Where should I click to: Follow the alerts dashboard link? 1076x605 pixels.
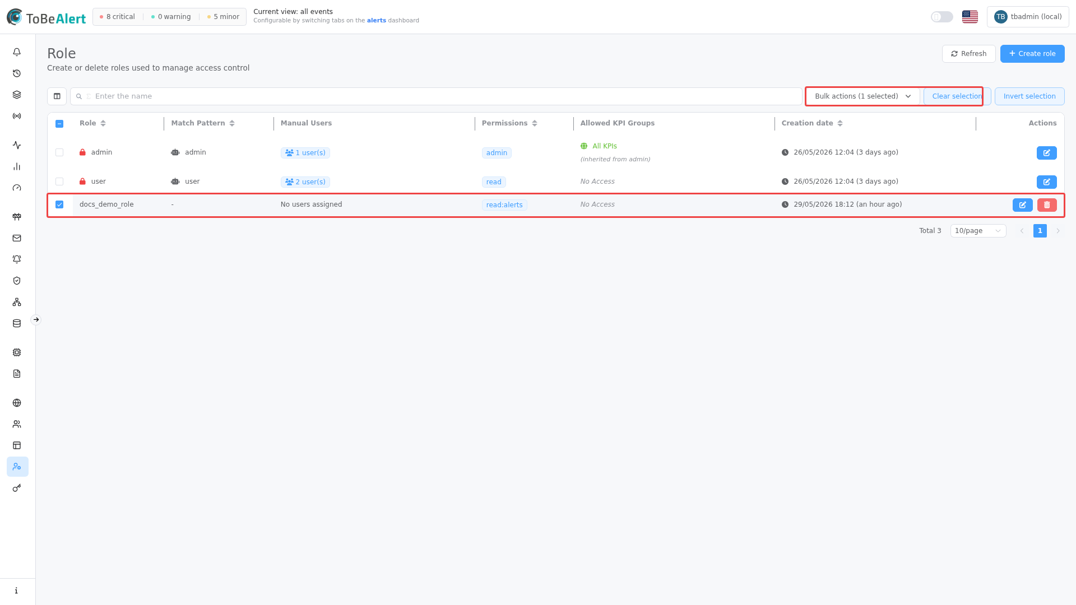pos(376,20)
